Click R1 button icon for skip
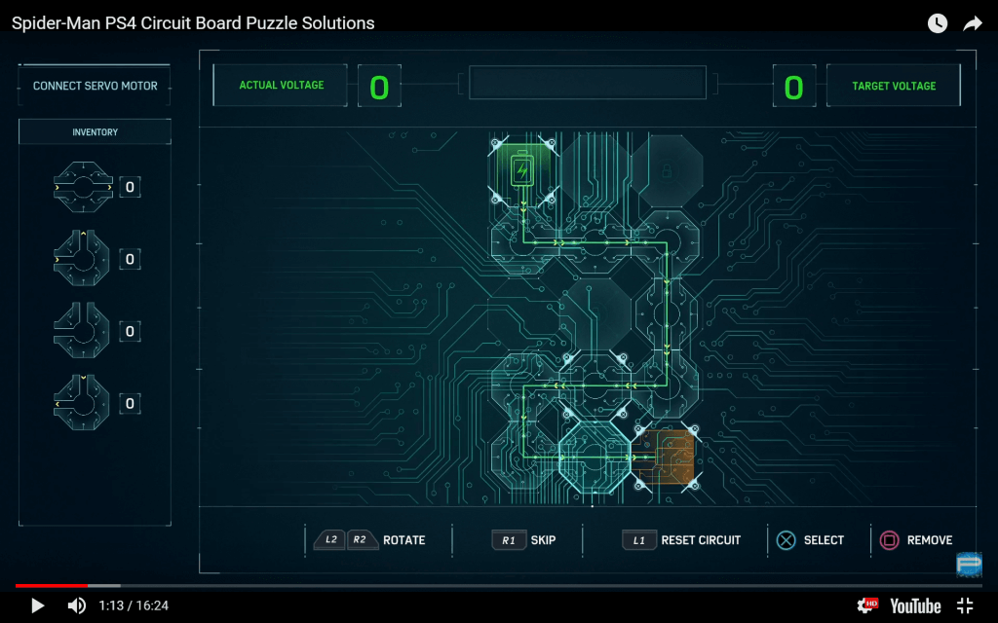This screenshot has height=623, width=998. coord(509,540)
